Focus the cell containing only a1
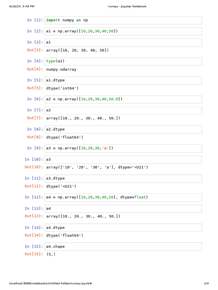 [123, 42]
